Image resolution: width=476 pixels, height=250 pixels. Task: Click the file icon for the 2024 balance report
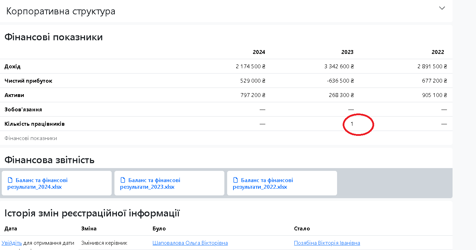coord(10,180)
